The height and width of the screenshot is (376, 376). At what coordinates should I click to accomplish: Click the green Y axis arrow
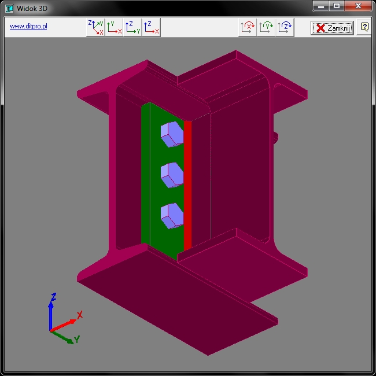click(62, 337)
